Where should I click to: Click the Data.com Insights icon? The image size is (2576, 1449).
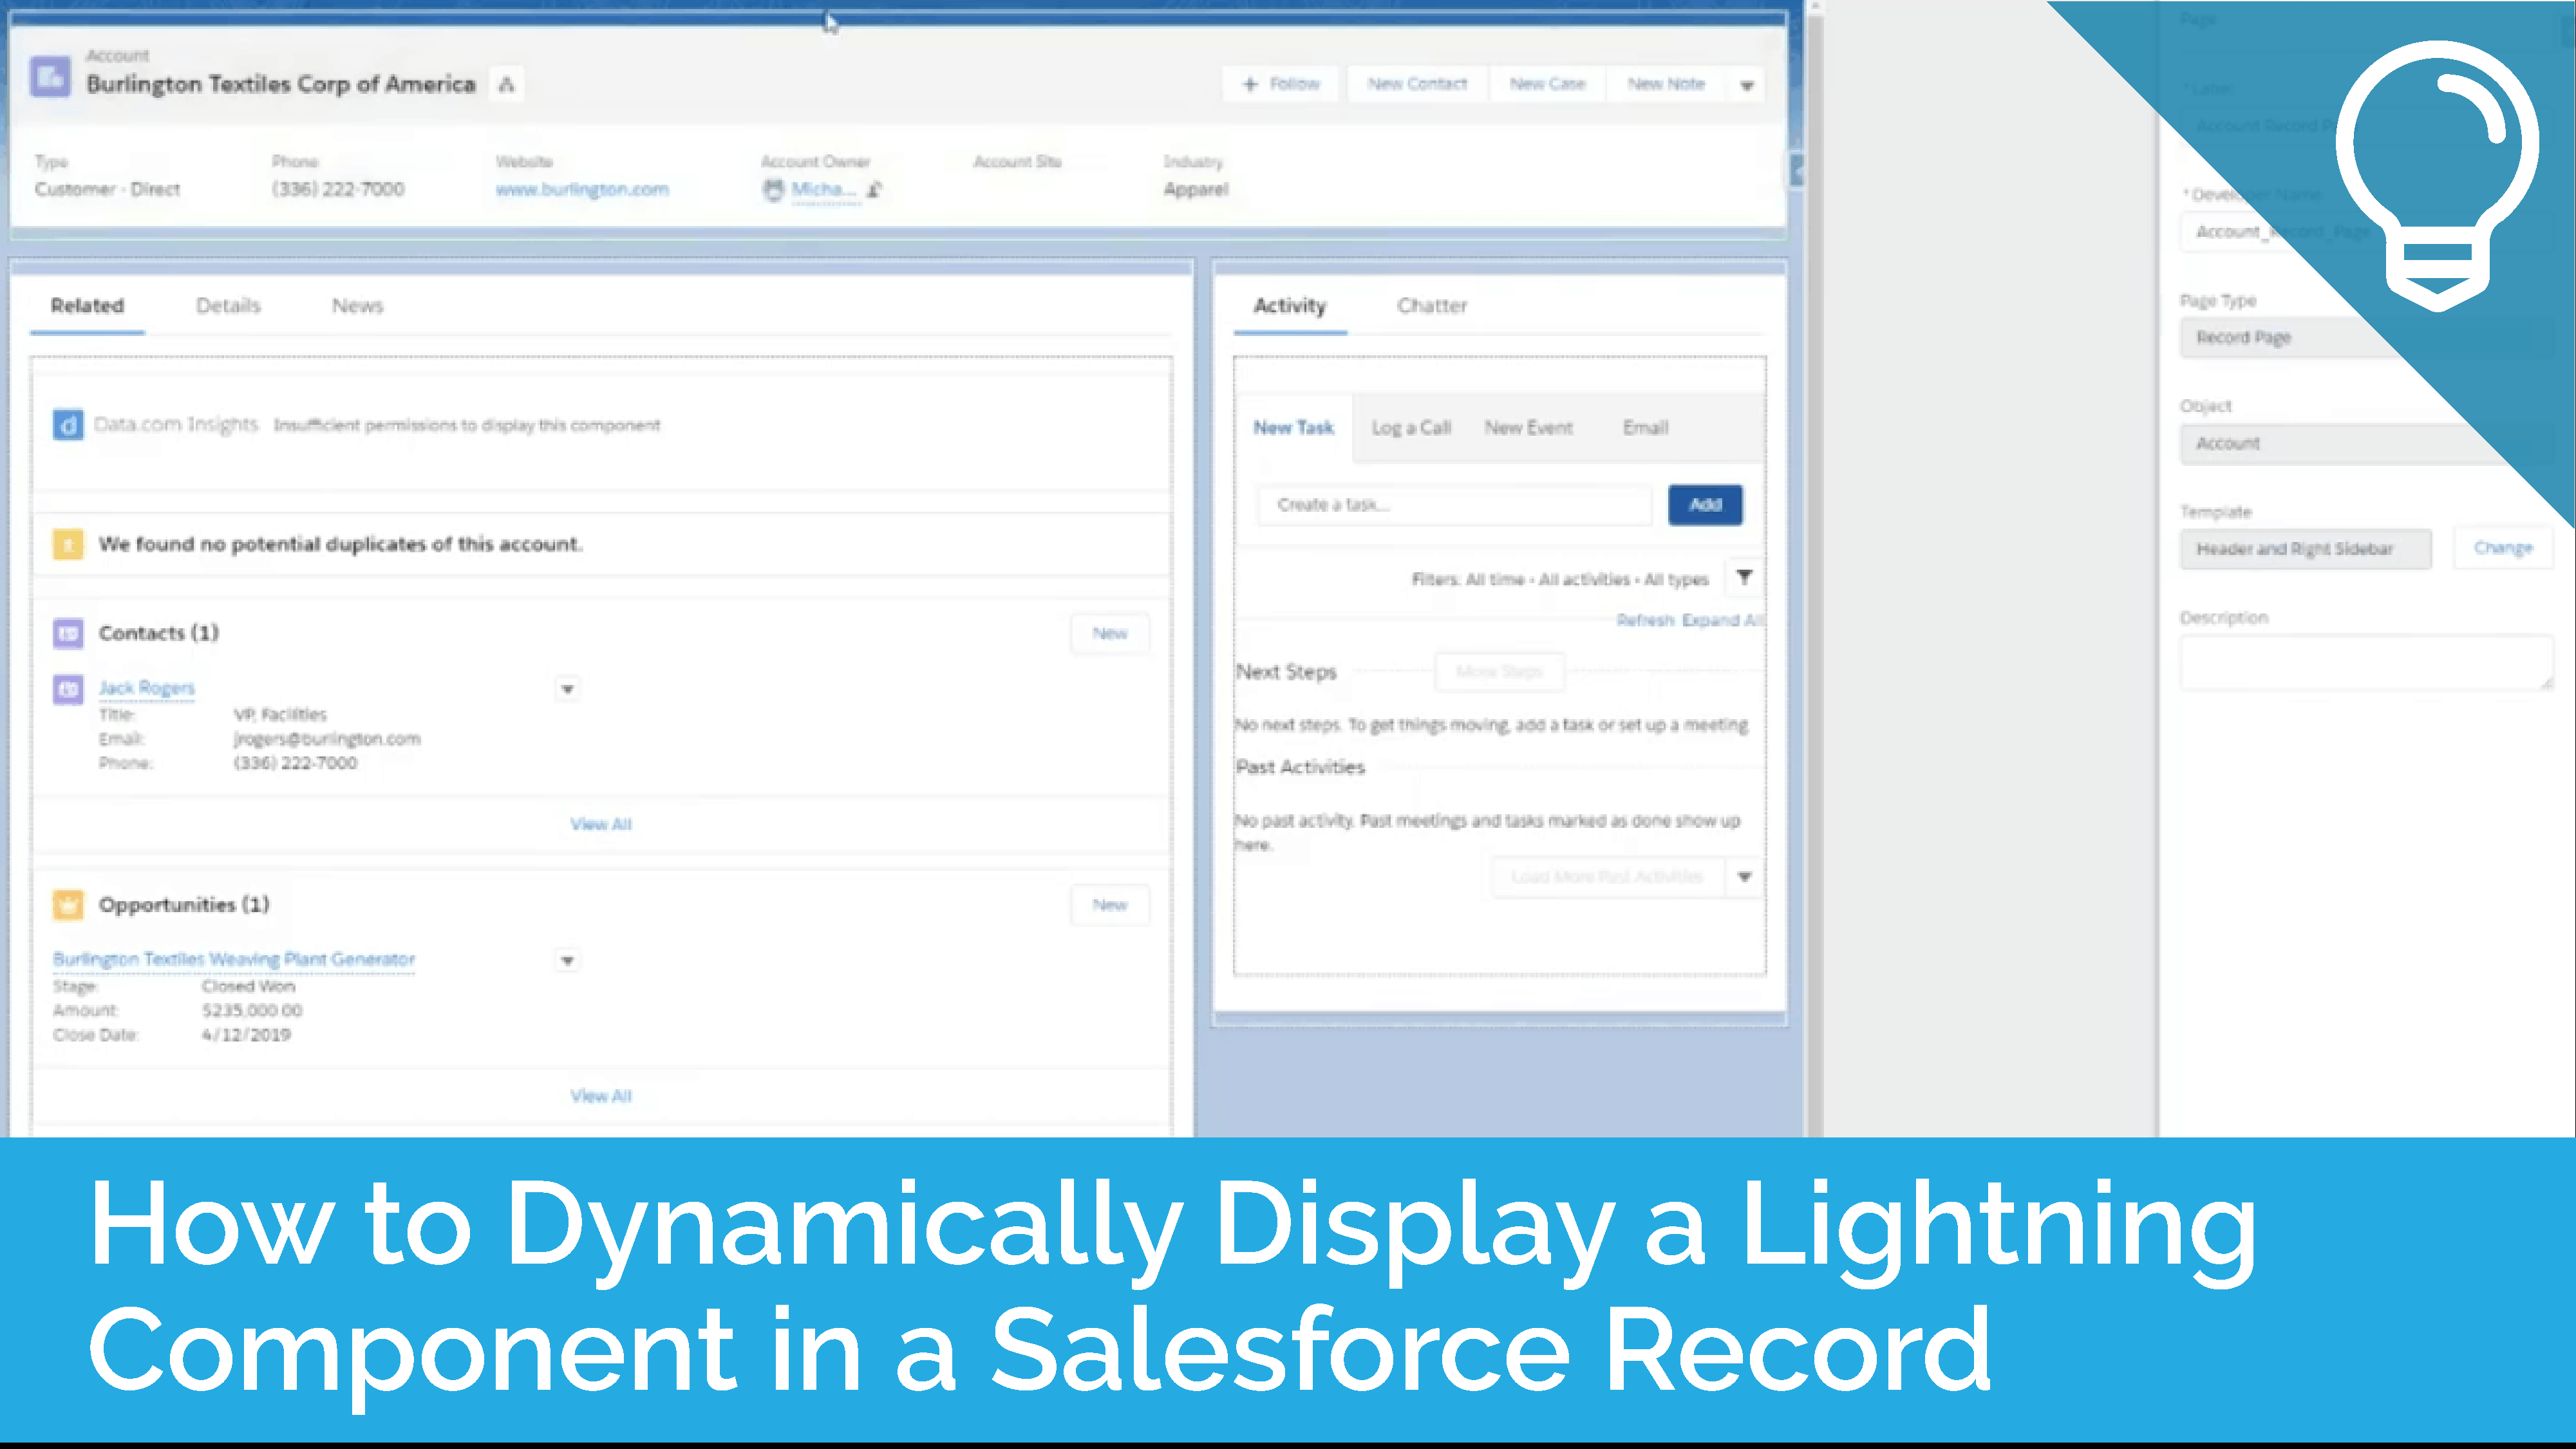[x=68, y=425]
